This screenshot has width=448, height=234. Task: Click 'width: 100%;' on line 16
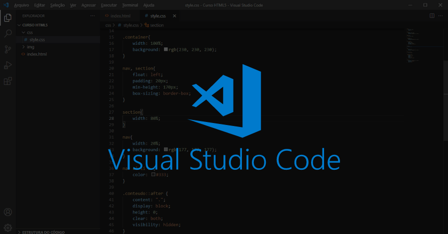coord(147,43)
